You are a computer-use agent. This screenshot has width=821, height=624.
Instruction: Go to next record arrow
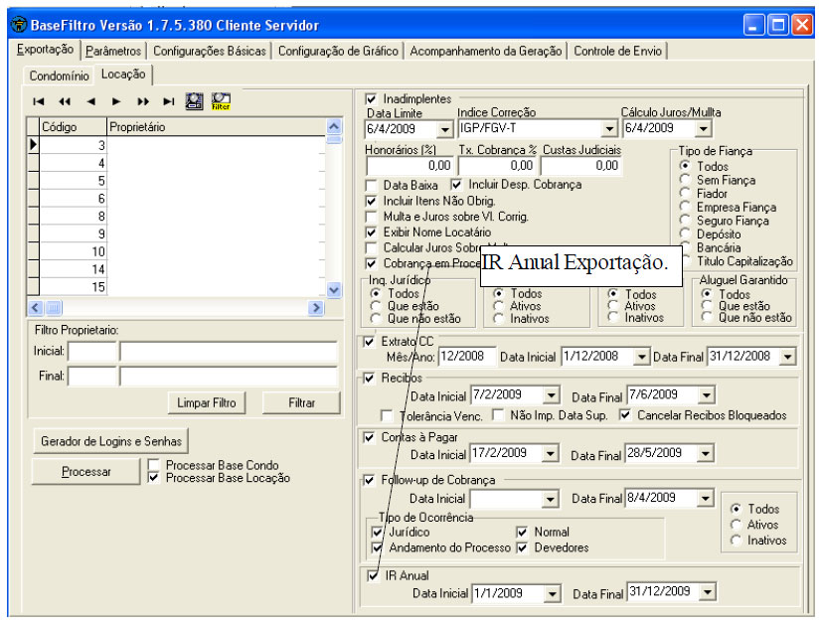[116, 101]
